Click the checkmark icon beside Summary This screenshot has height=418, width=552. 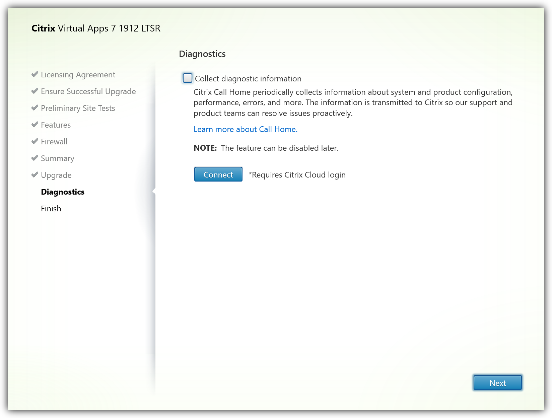(35, 158)
